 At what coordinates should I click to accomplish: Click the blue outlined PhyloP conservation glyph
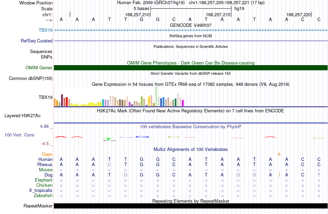click(x=142, y=137)
